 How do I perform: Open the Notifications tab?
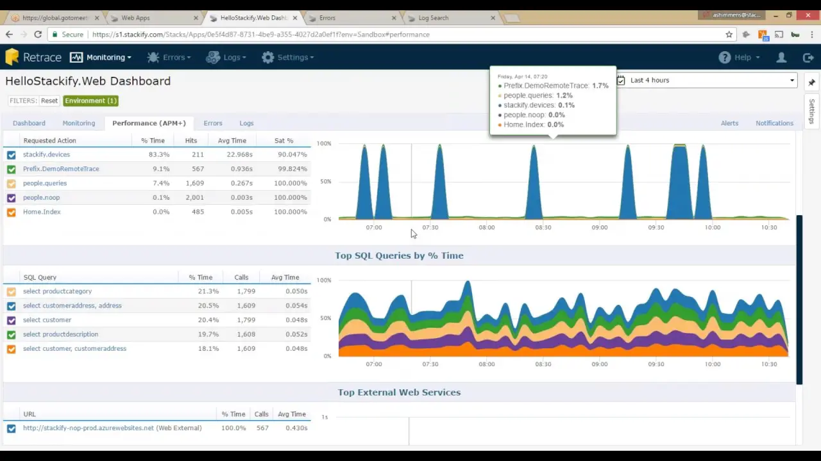pyautogui.click(x=774, y=123)
